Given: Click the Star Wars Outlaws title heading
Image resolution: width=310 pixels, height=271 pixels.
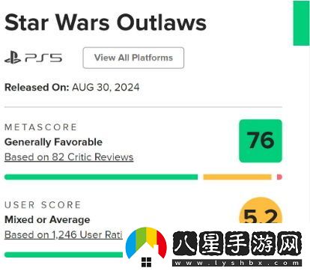Looking at the screenshot, I should (x=106, y=22).
